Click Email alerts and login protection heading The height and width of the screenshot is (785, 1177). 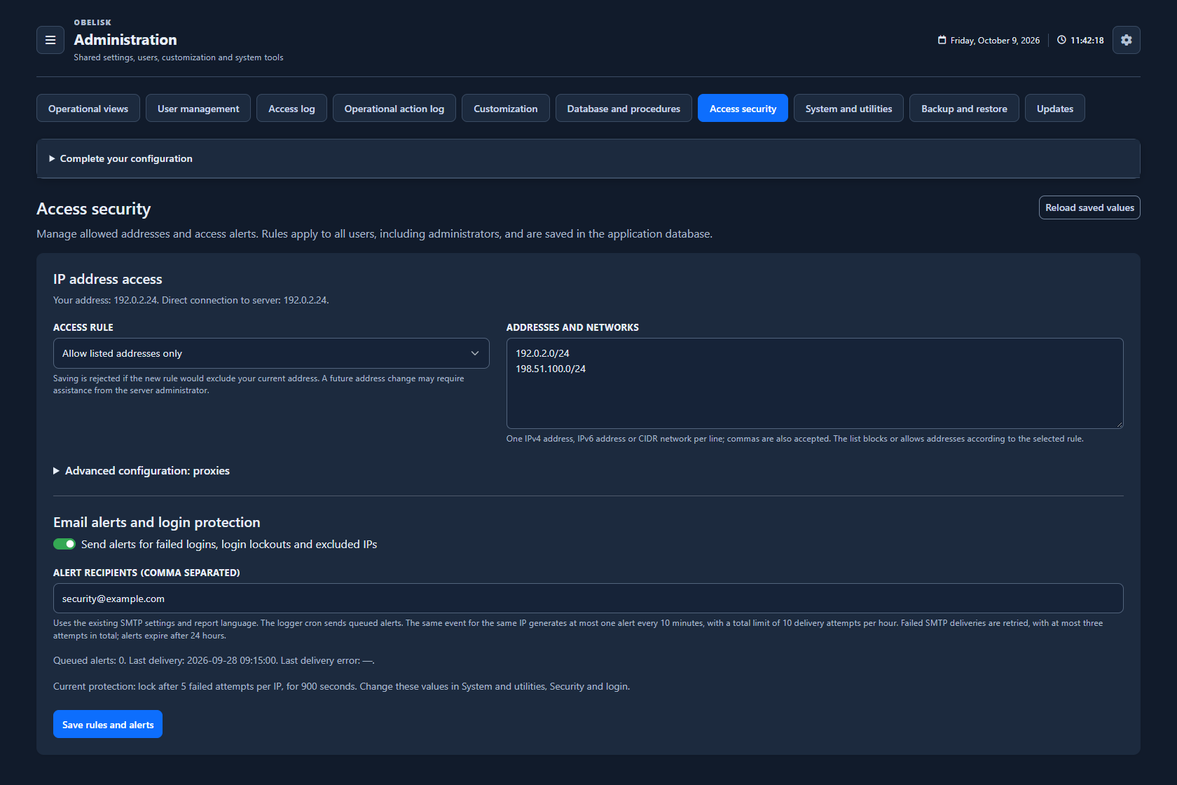coord(157,522)
